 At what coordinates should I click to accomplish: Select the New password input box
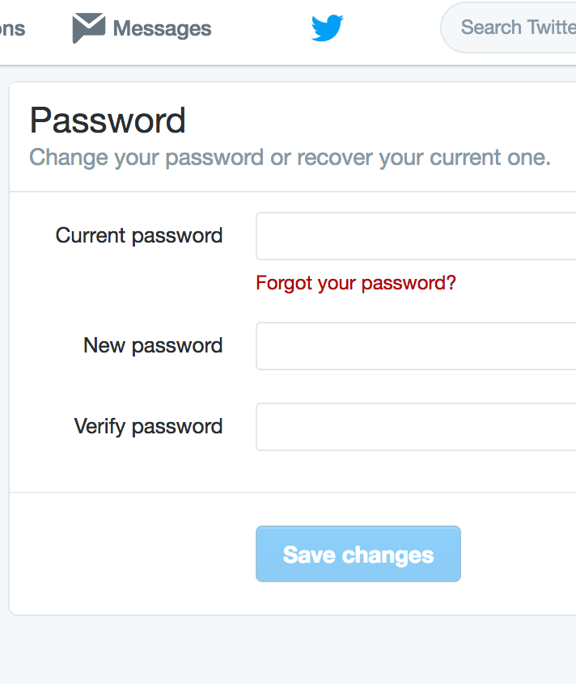click(416, 346)
